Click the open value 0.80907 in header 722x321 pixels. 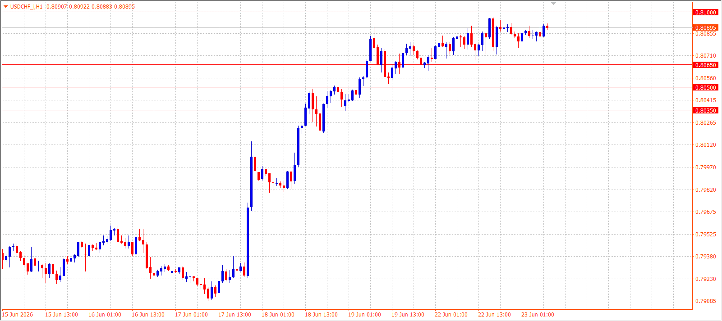coord(57,7)
